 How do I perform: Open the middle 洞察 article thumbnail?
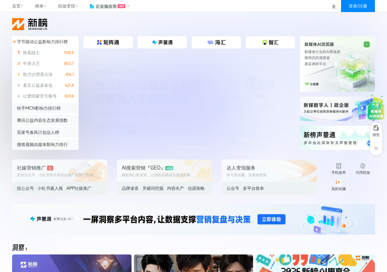point(193,263)
